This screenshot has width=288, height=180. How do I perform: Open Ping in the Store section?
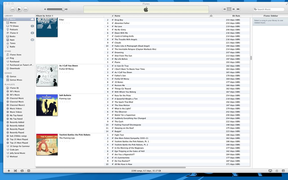point(12,58)
